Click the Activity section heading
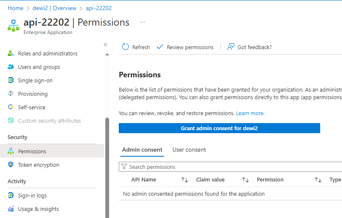This screenshot has width=342, height=218. pyautogui.click(x=17, y=181)
